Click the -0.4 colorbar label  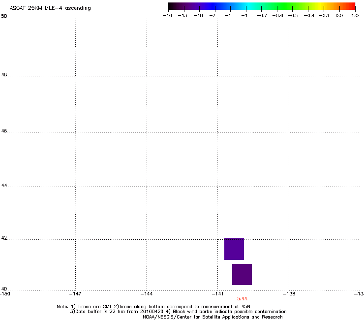(x=309, y=16)
